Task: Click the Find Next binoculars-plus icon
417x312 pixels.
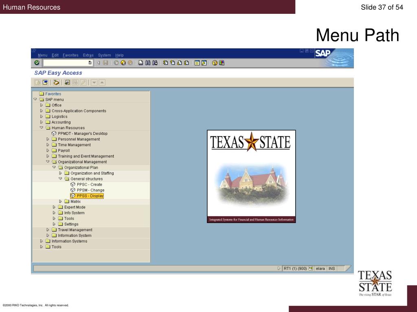Action: click(155, 63)
